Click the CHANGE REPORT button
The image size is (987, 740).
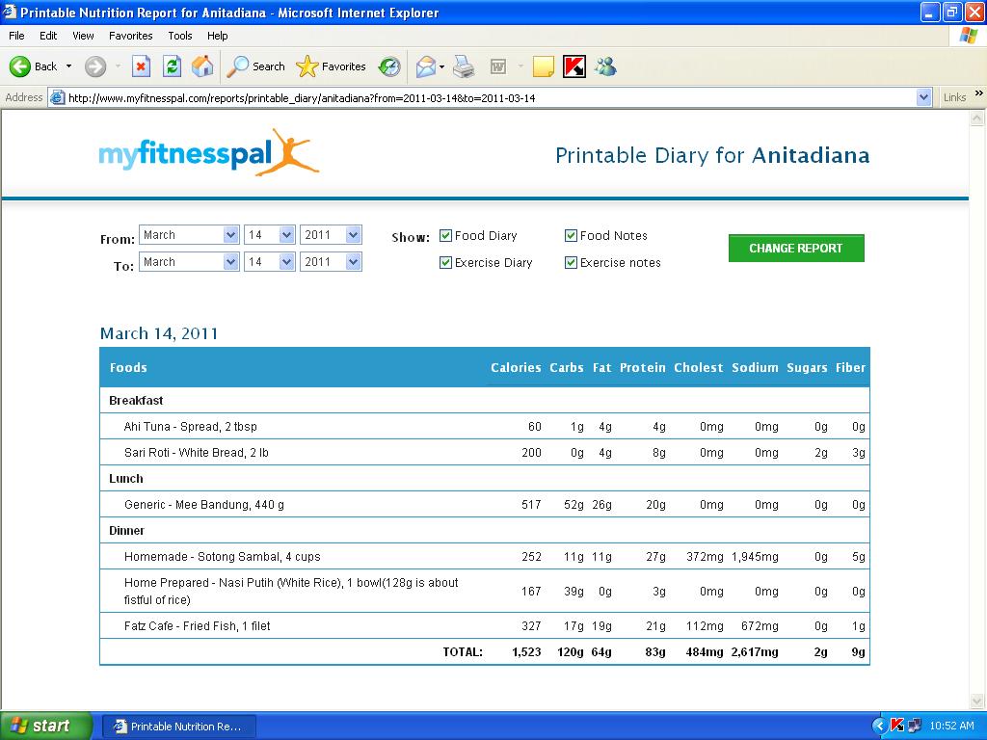coord(796,248)
